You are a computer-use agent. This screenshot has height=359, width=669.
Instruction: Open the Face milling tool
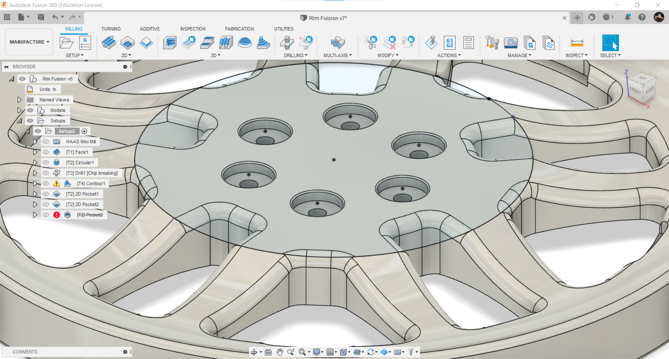pyautogui.click(x=109, y=43)
